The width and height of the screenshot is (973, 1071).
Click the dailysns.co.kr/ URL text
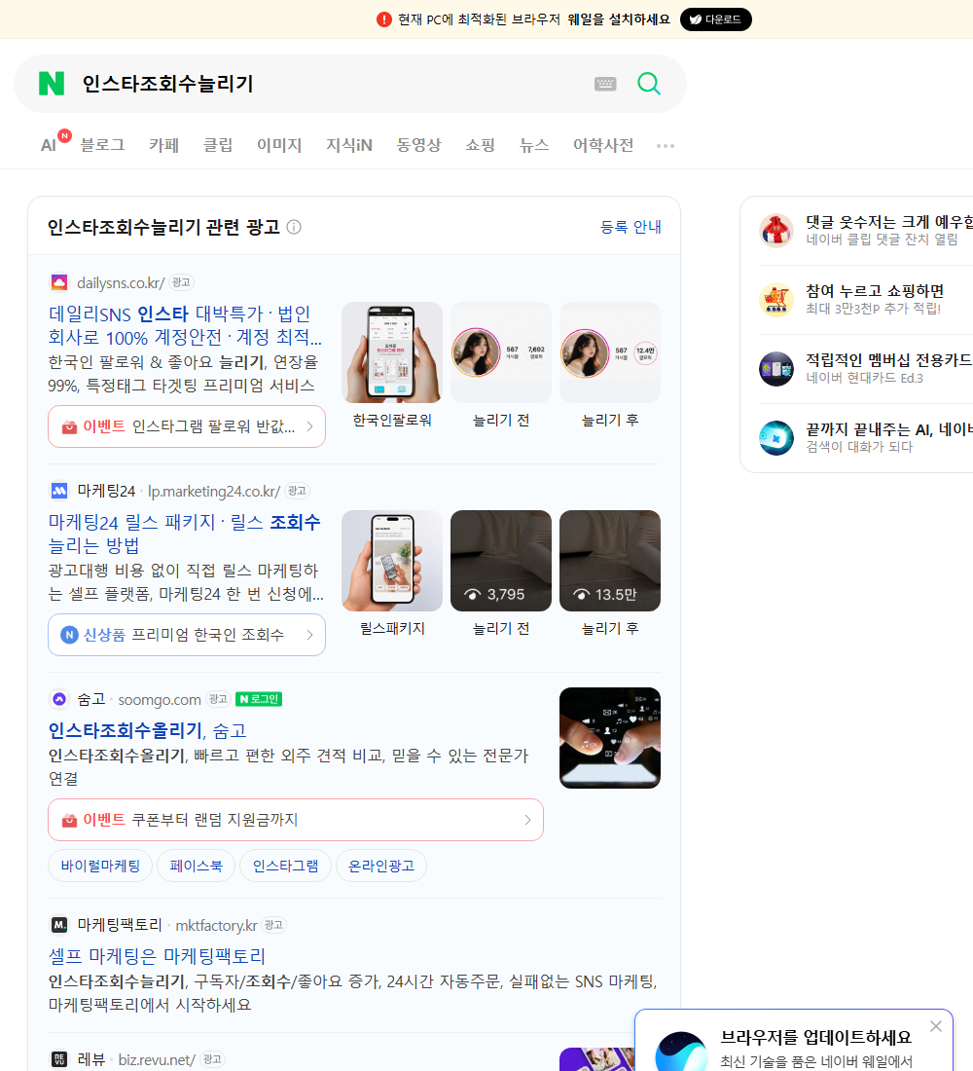coord(121,282)
